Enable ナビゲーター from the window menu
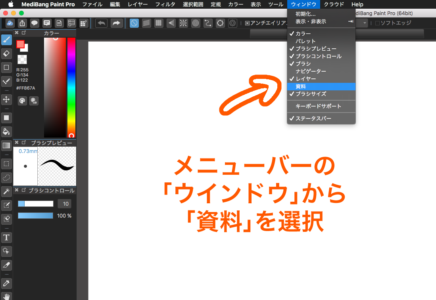Screen dimensions: 436x300 pyautogui.click(x=321, y=71)
